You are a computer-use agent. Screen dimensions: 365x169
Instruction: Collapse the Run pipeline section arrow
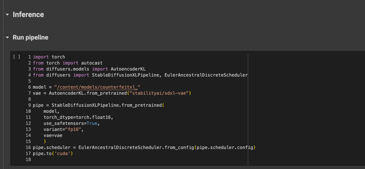coord(7,38)
